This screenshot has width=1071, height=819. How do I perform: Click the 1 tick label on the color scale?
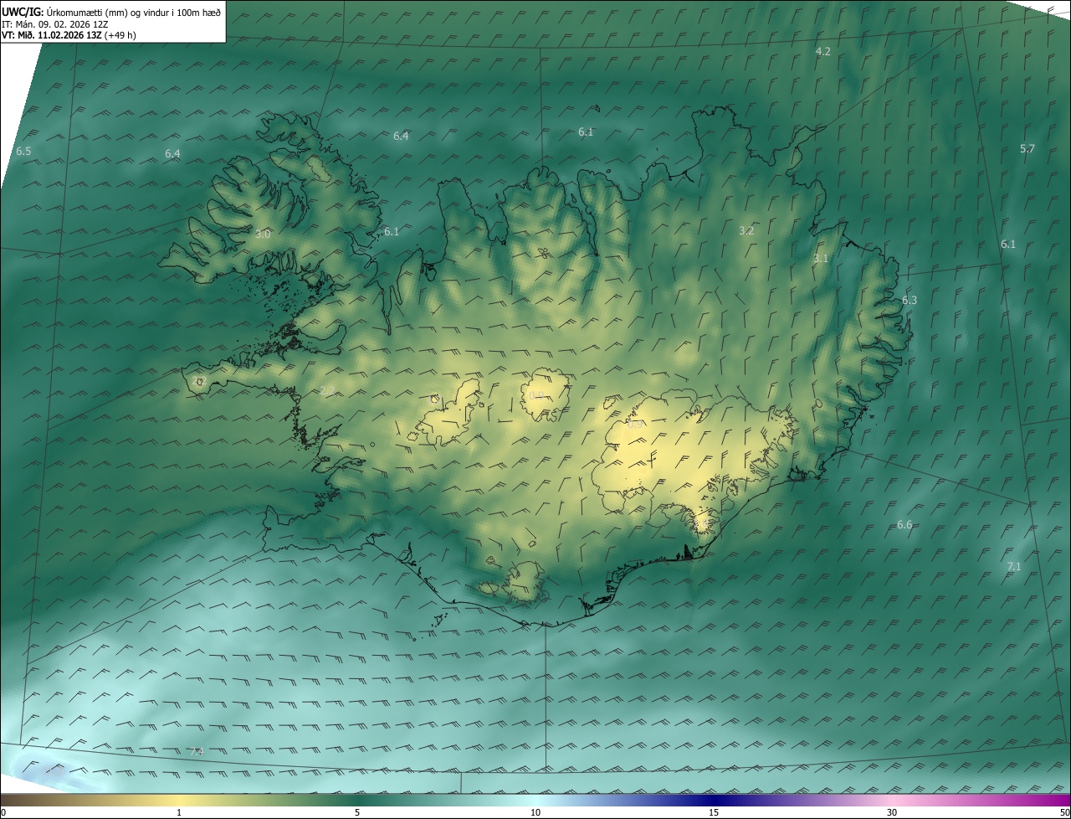pyautogui.click(x=179, y=813)
